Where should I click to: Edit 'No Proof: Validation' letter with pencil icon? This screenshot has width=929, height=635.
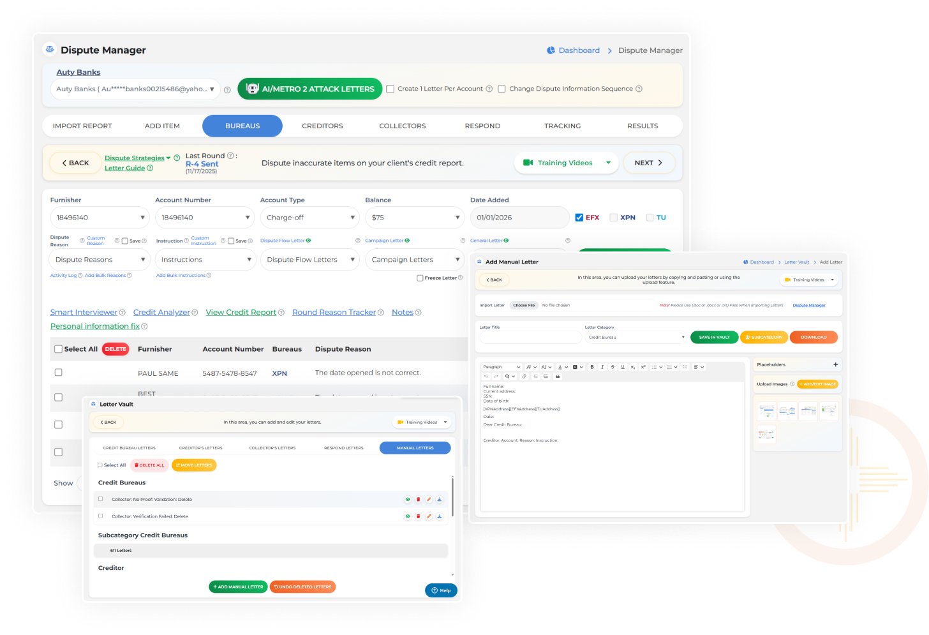click(x=429, y=500)
